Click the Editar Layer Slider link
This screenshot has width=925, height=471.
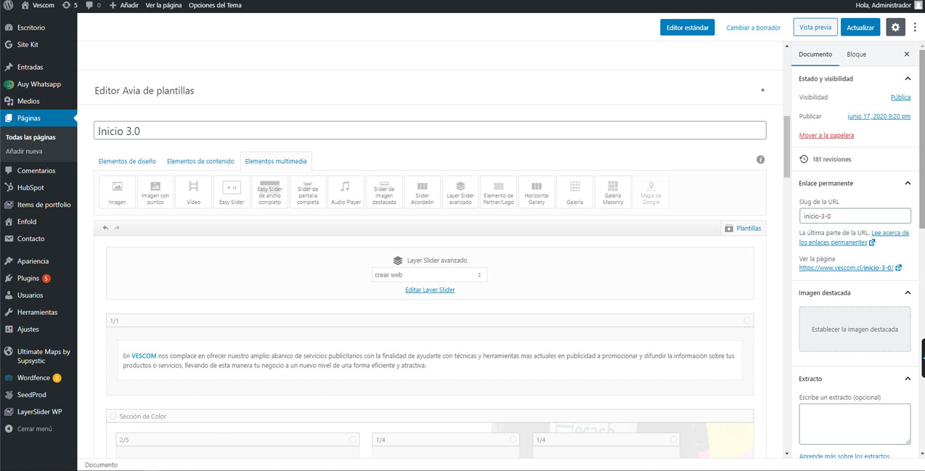tap(430, 290)
